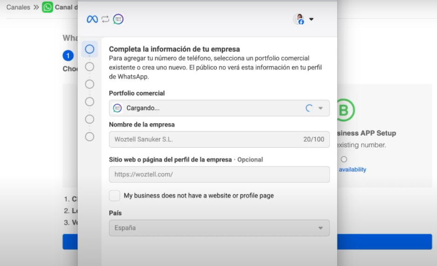This screenshot has height=266, width=437.
Task: Select the fourth step circle in the stepper
Action: point(89,102)
